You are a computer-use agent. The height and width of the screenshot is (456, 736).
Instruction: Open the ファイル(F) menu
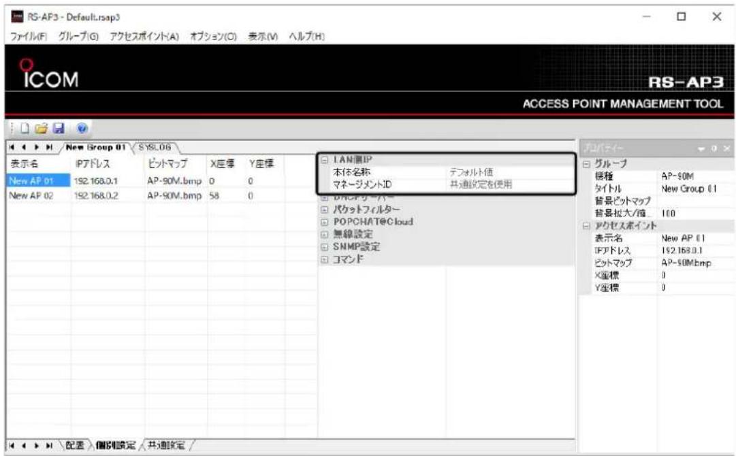click(29, 37)
